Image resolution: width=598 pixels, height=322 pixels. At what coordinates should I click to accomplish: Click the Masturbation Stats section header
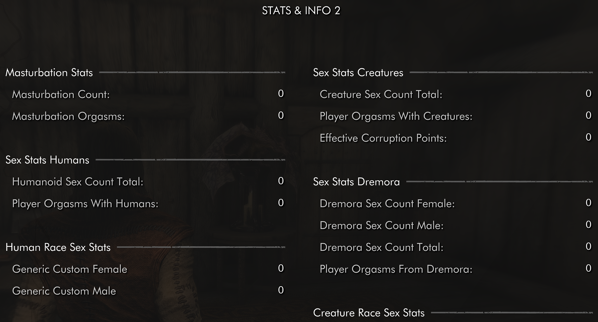pos(49,72)
